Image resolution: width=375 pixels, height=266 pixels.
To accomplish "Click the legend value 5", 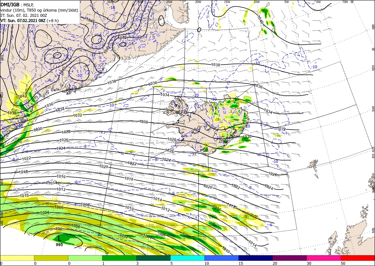I will (171, 264).
